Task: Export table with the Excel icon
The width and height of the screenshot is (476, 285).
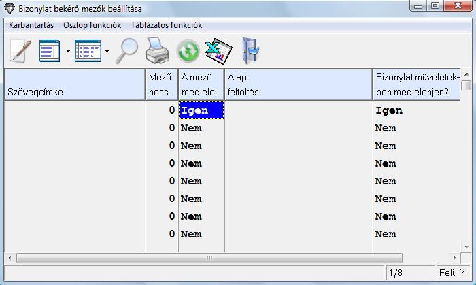Action: coord(219,51)
